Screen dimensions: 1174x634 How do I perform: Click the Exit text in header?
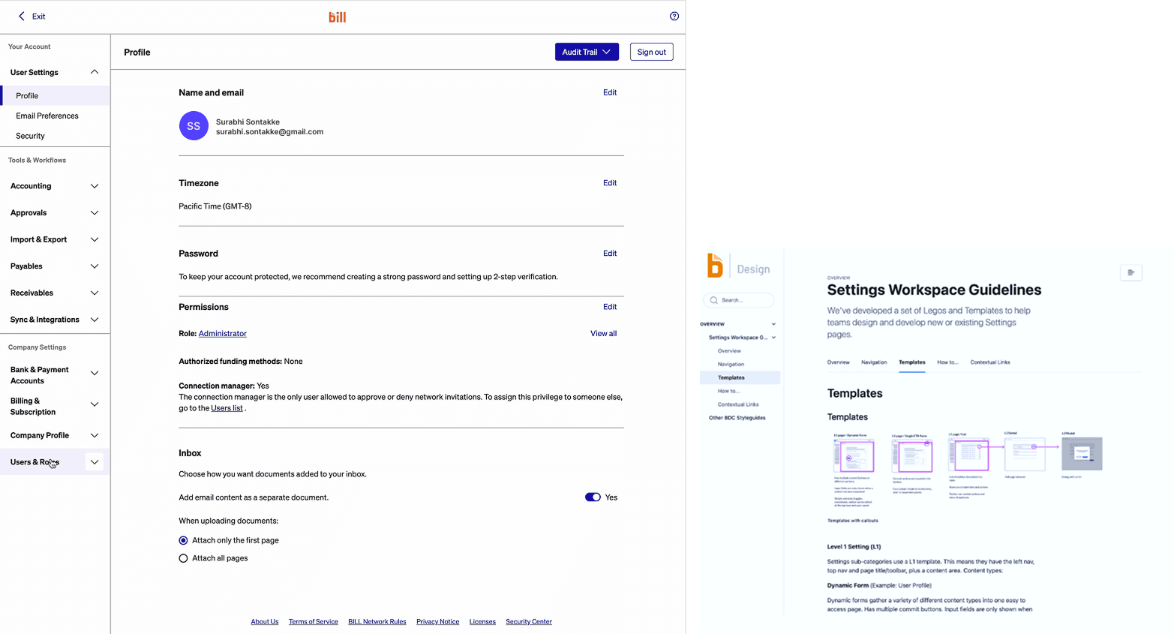coord(38,17)
